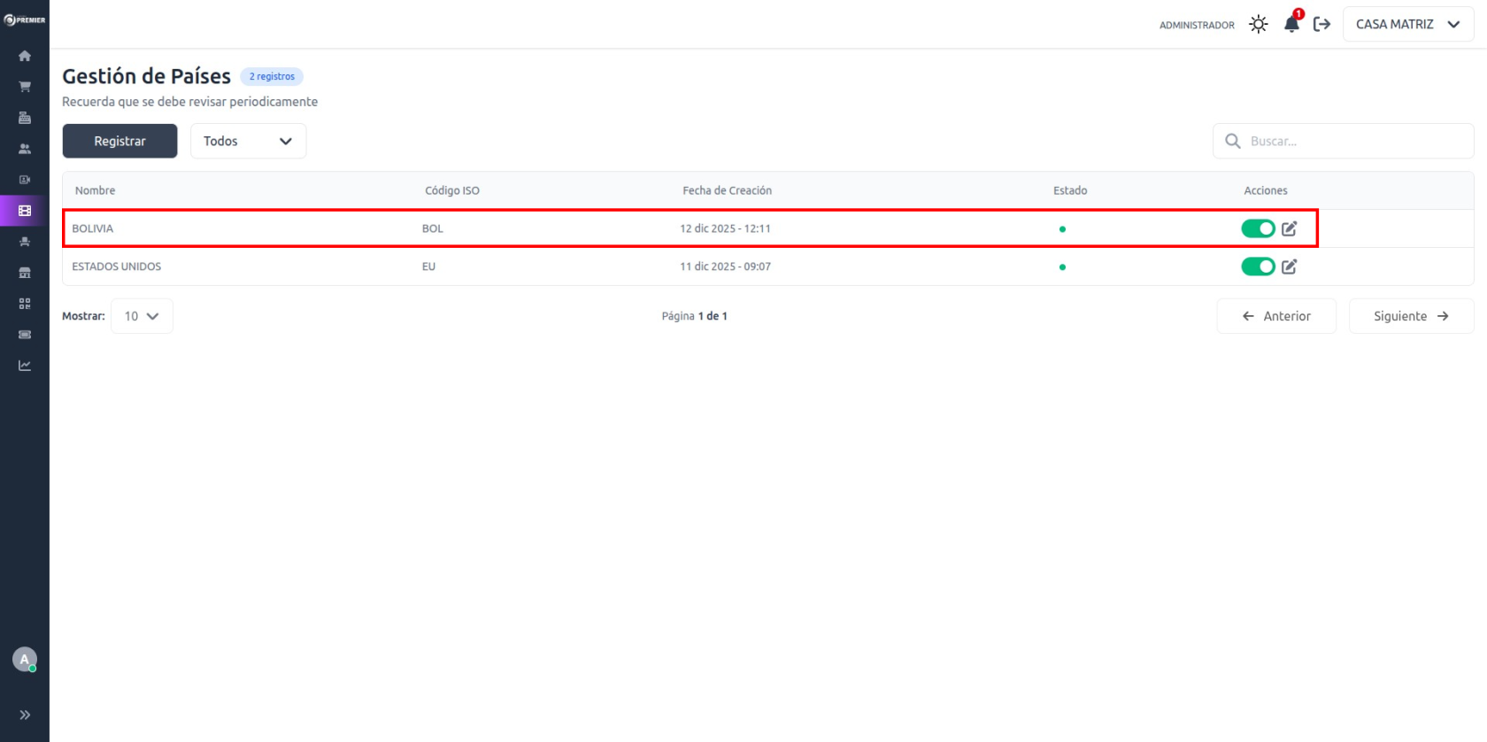1487x742 pixels.
Task: Click the Registrar button
Action: (x=119, y=141)
